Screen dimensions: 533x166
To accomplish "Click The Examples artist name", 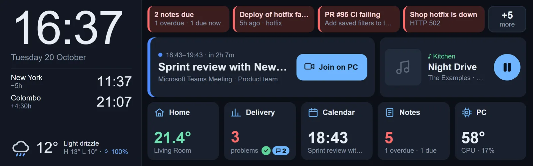I will (449, 78).
